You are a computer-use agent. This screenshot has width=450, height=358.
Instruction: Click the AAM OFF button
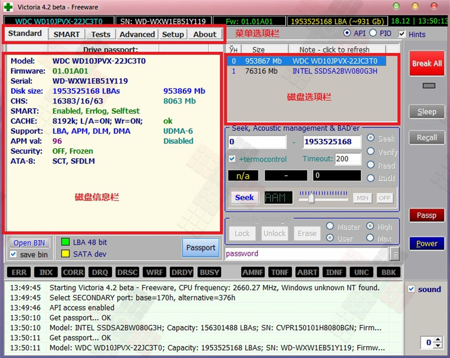[385, 198]
